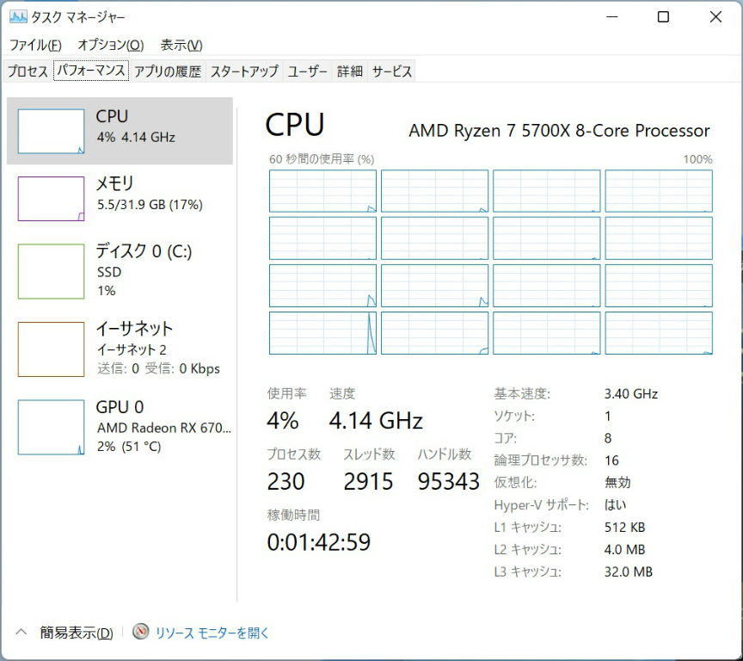Switch to the プロセス tab
Image resolution: width=743 pixels, height=661 pixels.
[x=28, y=71]
